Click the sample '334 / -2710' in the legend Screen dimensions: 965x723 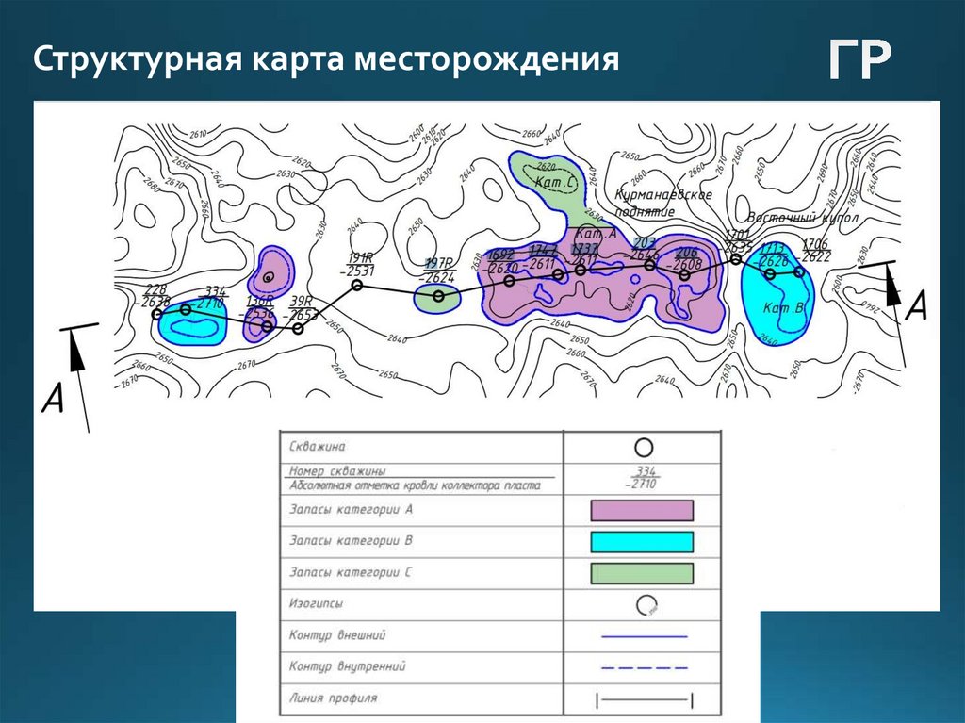[x=643, y=477]
